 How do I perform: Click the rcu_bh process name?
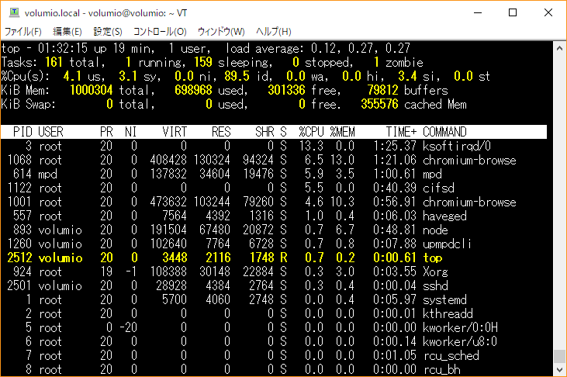pos(441,370)
